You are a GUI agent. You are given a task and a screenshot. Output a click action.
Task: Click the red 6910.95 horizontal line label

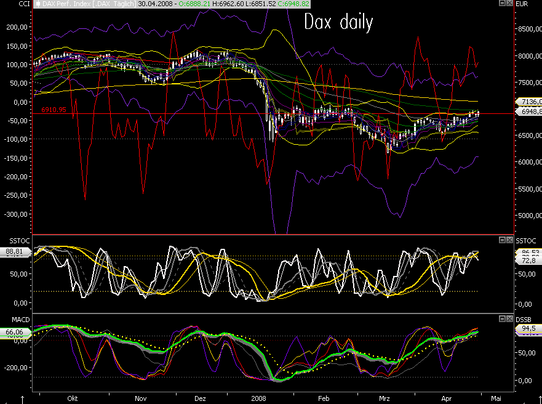click(54, 110)
